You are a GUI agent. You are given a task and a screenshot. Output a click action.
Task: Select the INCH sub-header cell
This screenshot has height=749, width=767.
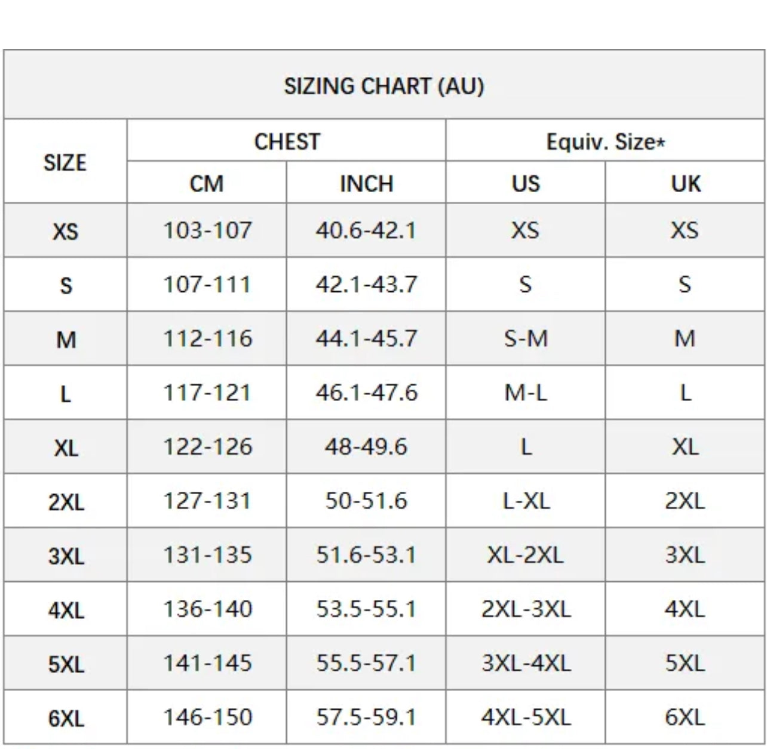coord(366,183)
